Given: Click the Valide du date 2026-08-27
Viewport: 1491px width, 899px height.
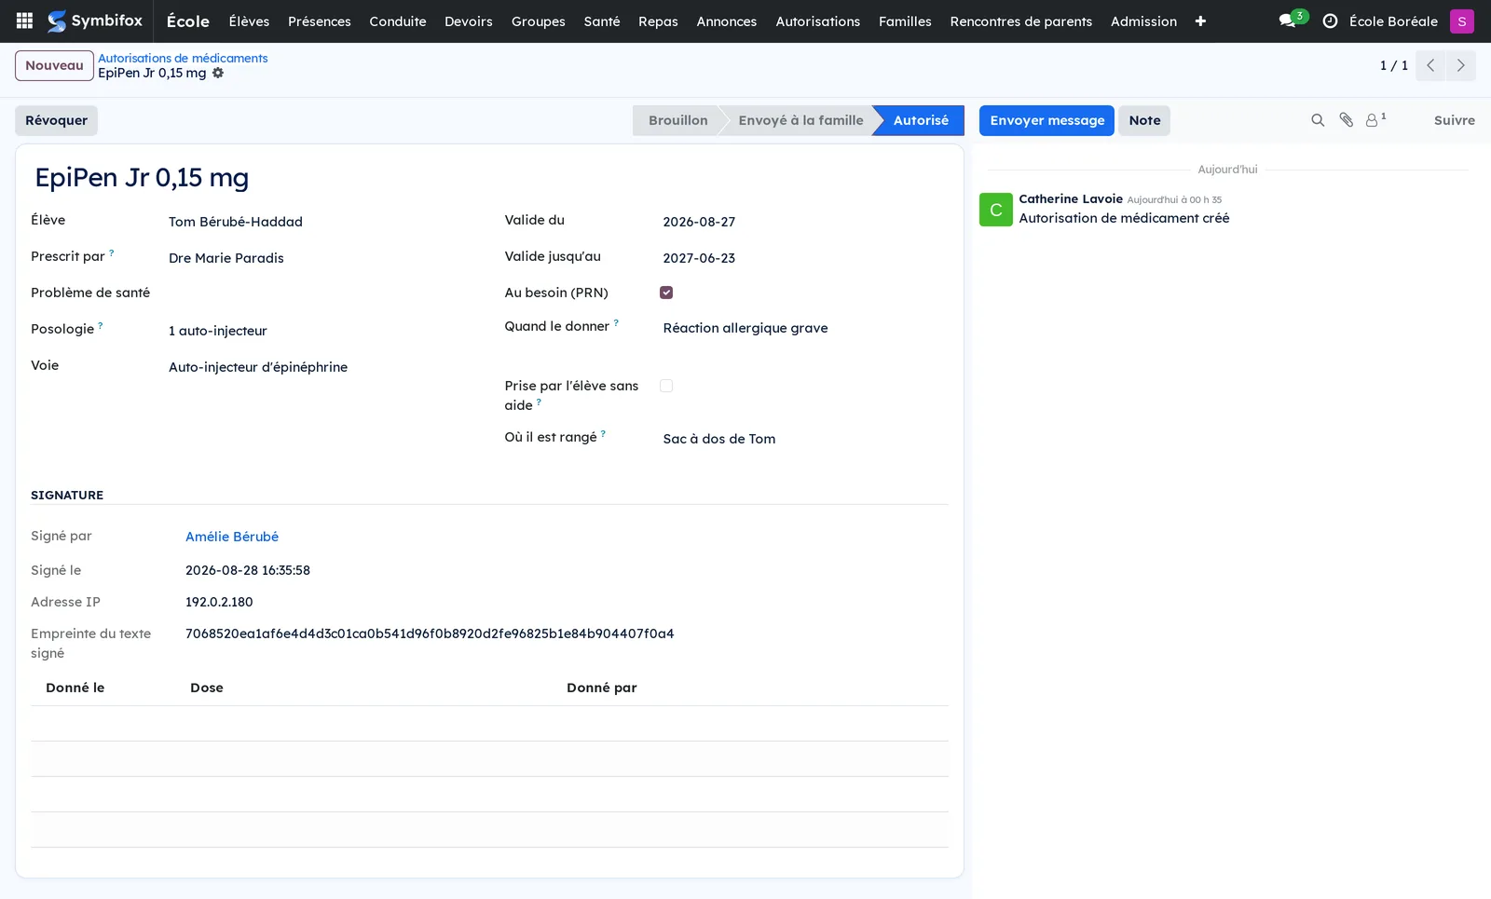Looking at the screenshot, I should pos(699,222).
